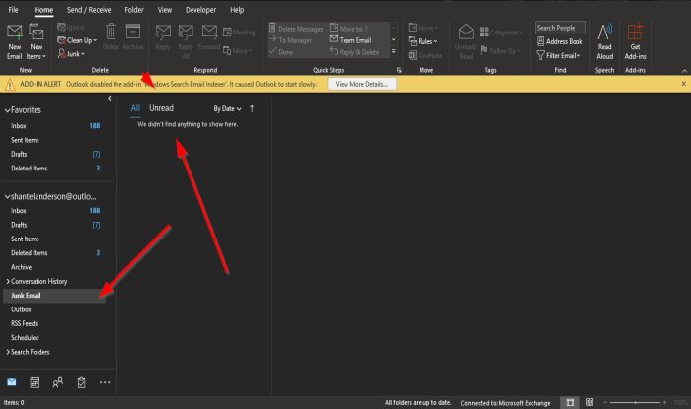Open the File tab
Image resolution: width=691 pixels, height=409 pixels.
(13, 10)
